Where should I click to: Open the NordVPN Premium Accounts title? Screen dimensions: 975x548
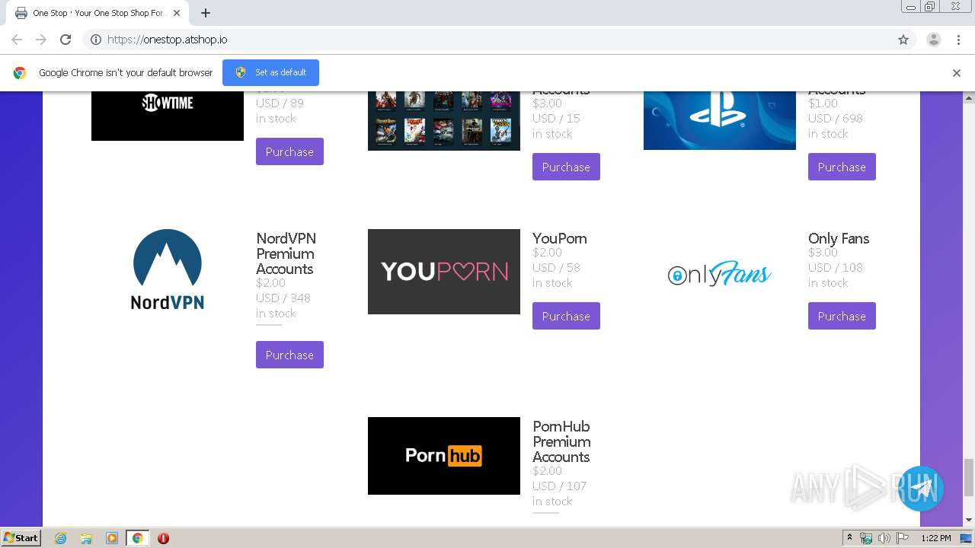286,253
